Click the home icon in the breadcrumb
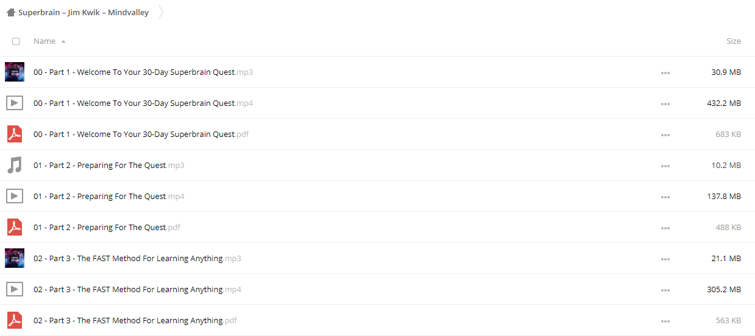 [x=10, y=12]
